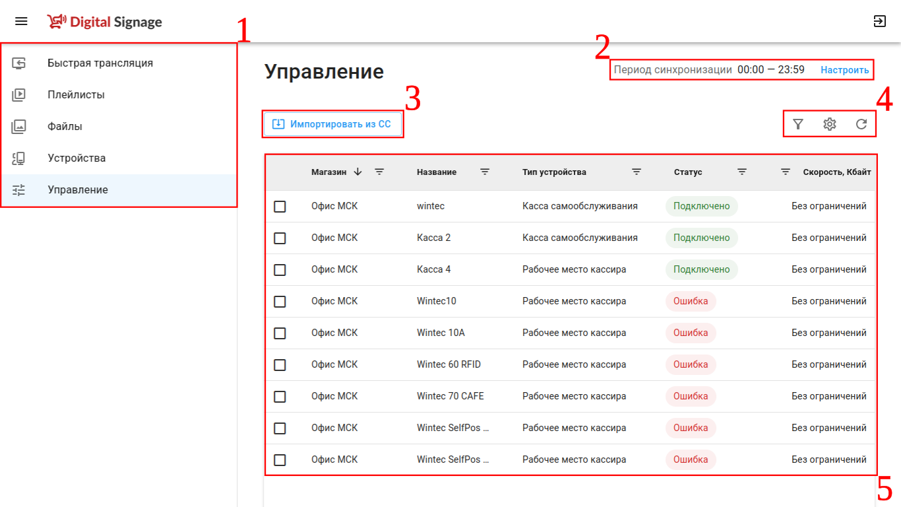The width and height of the screenshot is (901, 507).
Task: Go to Плейлисты in sidebar
Action: coord(76,95)
